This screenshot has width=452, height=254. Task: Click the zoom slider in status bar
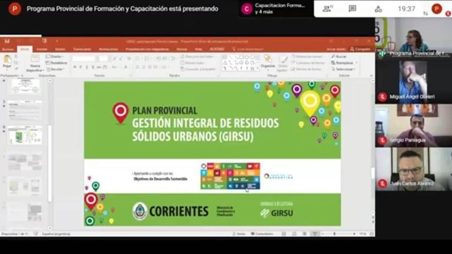pyautogui.click(x=338, y=234)
